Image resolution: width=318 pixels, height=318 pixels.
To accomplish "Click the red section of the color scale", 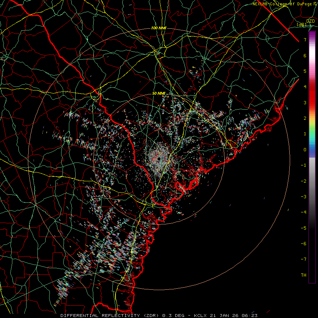I will coord(312,94).
